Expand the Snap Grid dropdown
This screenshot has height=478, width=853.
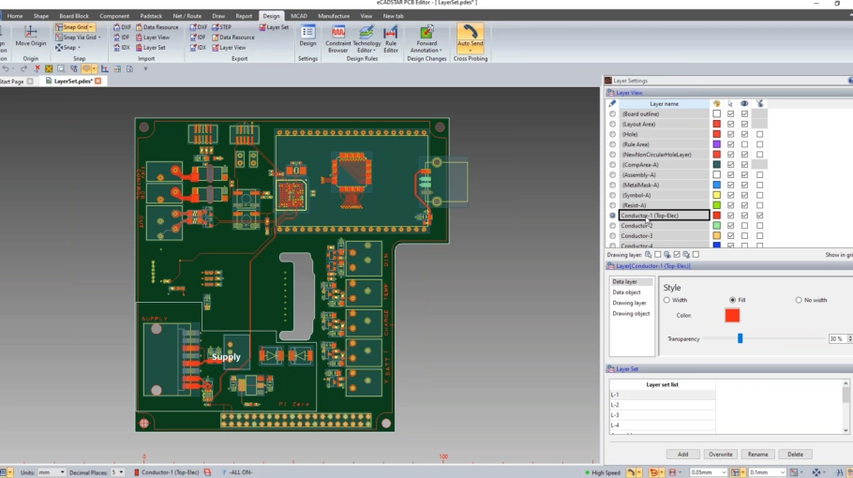(92, 27)
